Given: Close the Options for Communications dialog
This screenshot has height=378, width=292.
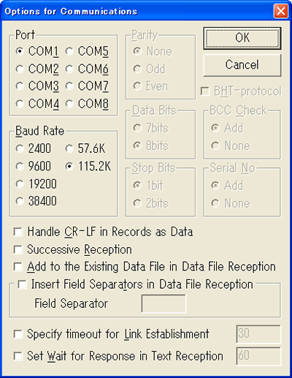Looking at the screenshot, I should pyautogui.click(x=281, y=11).
